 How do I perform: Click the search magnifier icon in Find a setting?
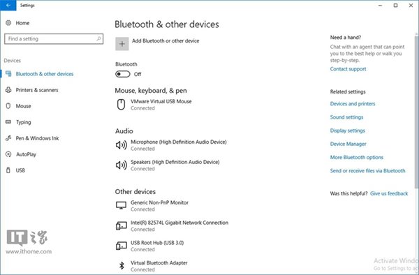[x=98, y=39]
